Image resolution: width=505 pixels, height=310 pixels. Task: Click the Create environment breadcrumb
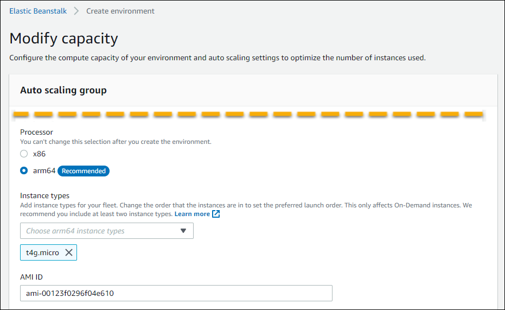120,11
